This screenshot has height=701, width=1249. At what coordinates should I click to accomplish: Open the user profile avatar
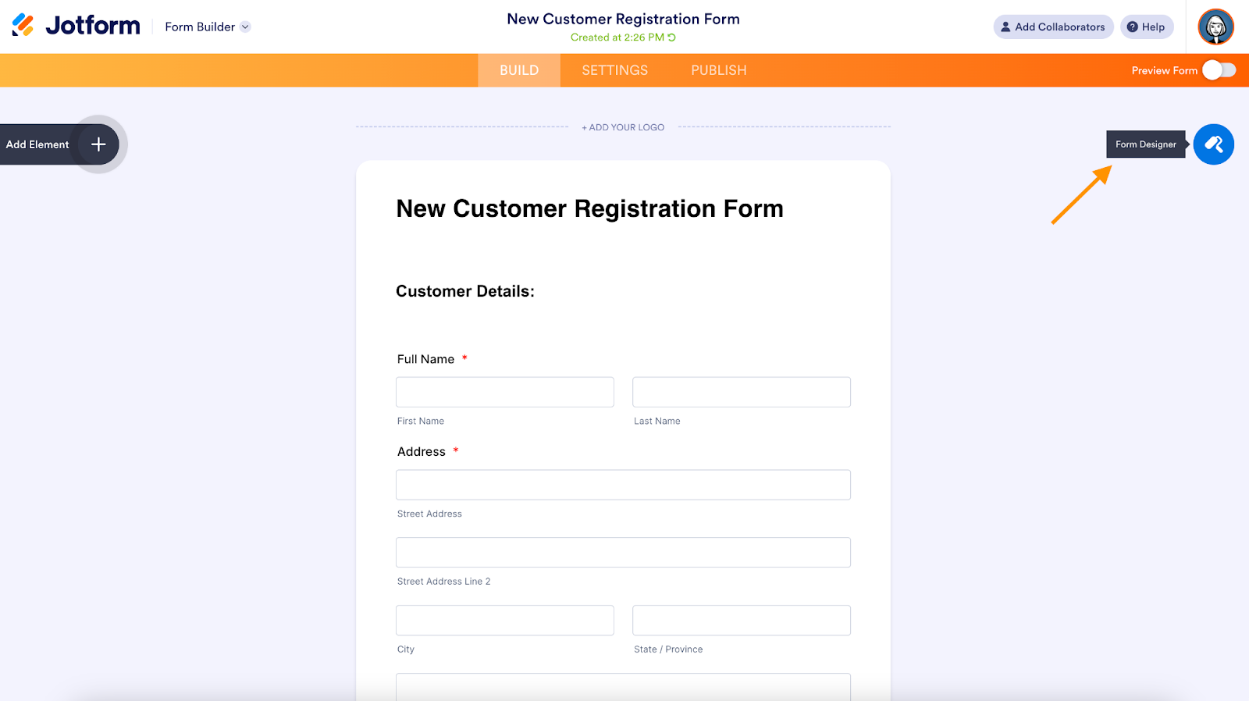pos(1215,27)
